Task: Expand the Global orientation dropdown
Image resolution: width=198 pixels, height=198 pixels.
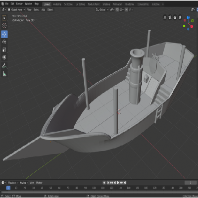Action: coord(102,10)
